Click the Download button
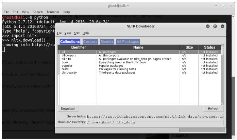 68,109
